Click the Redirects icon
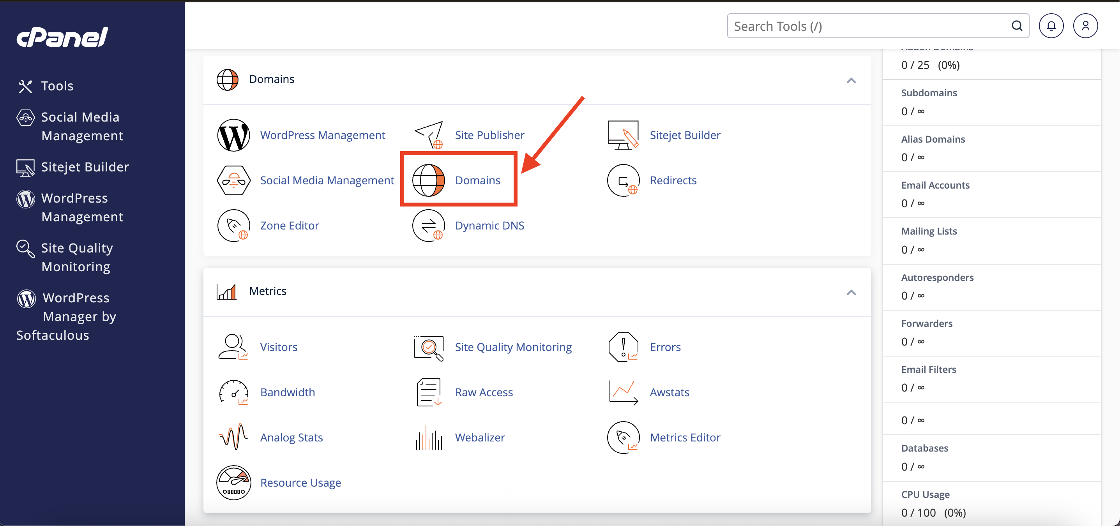1120x526 pixels. (x=623, y=180)
